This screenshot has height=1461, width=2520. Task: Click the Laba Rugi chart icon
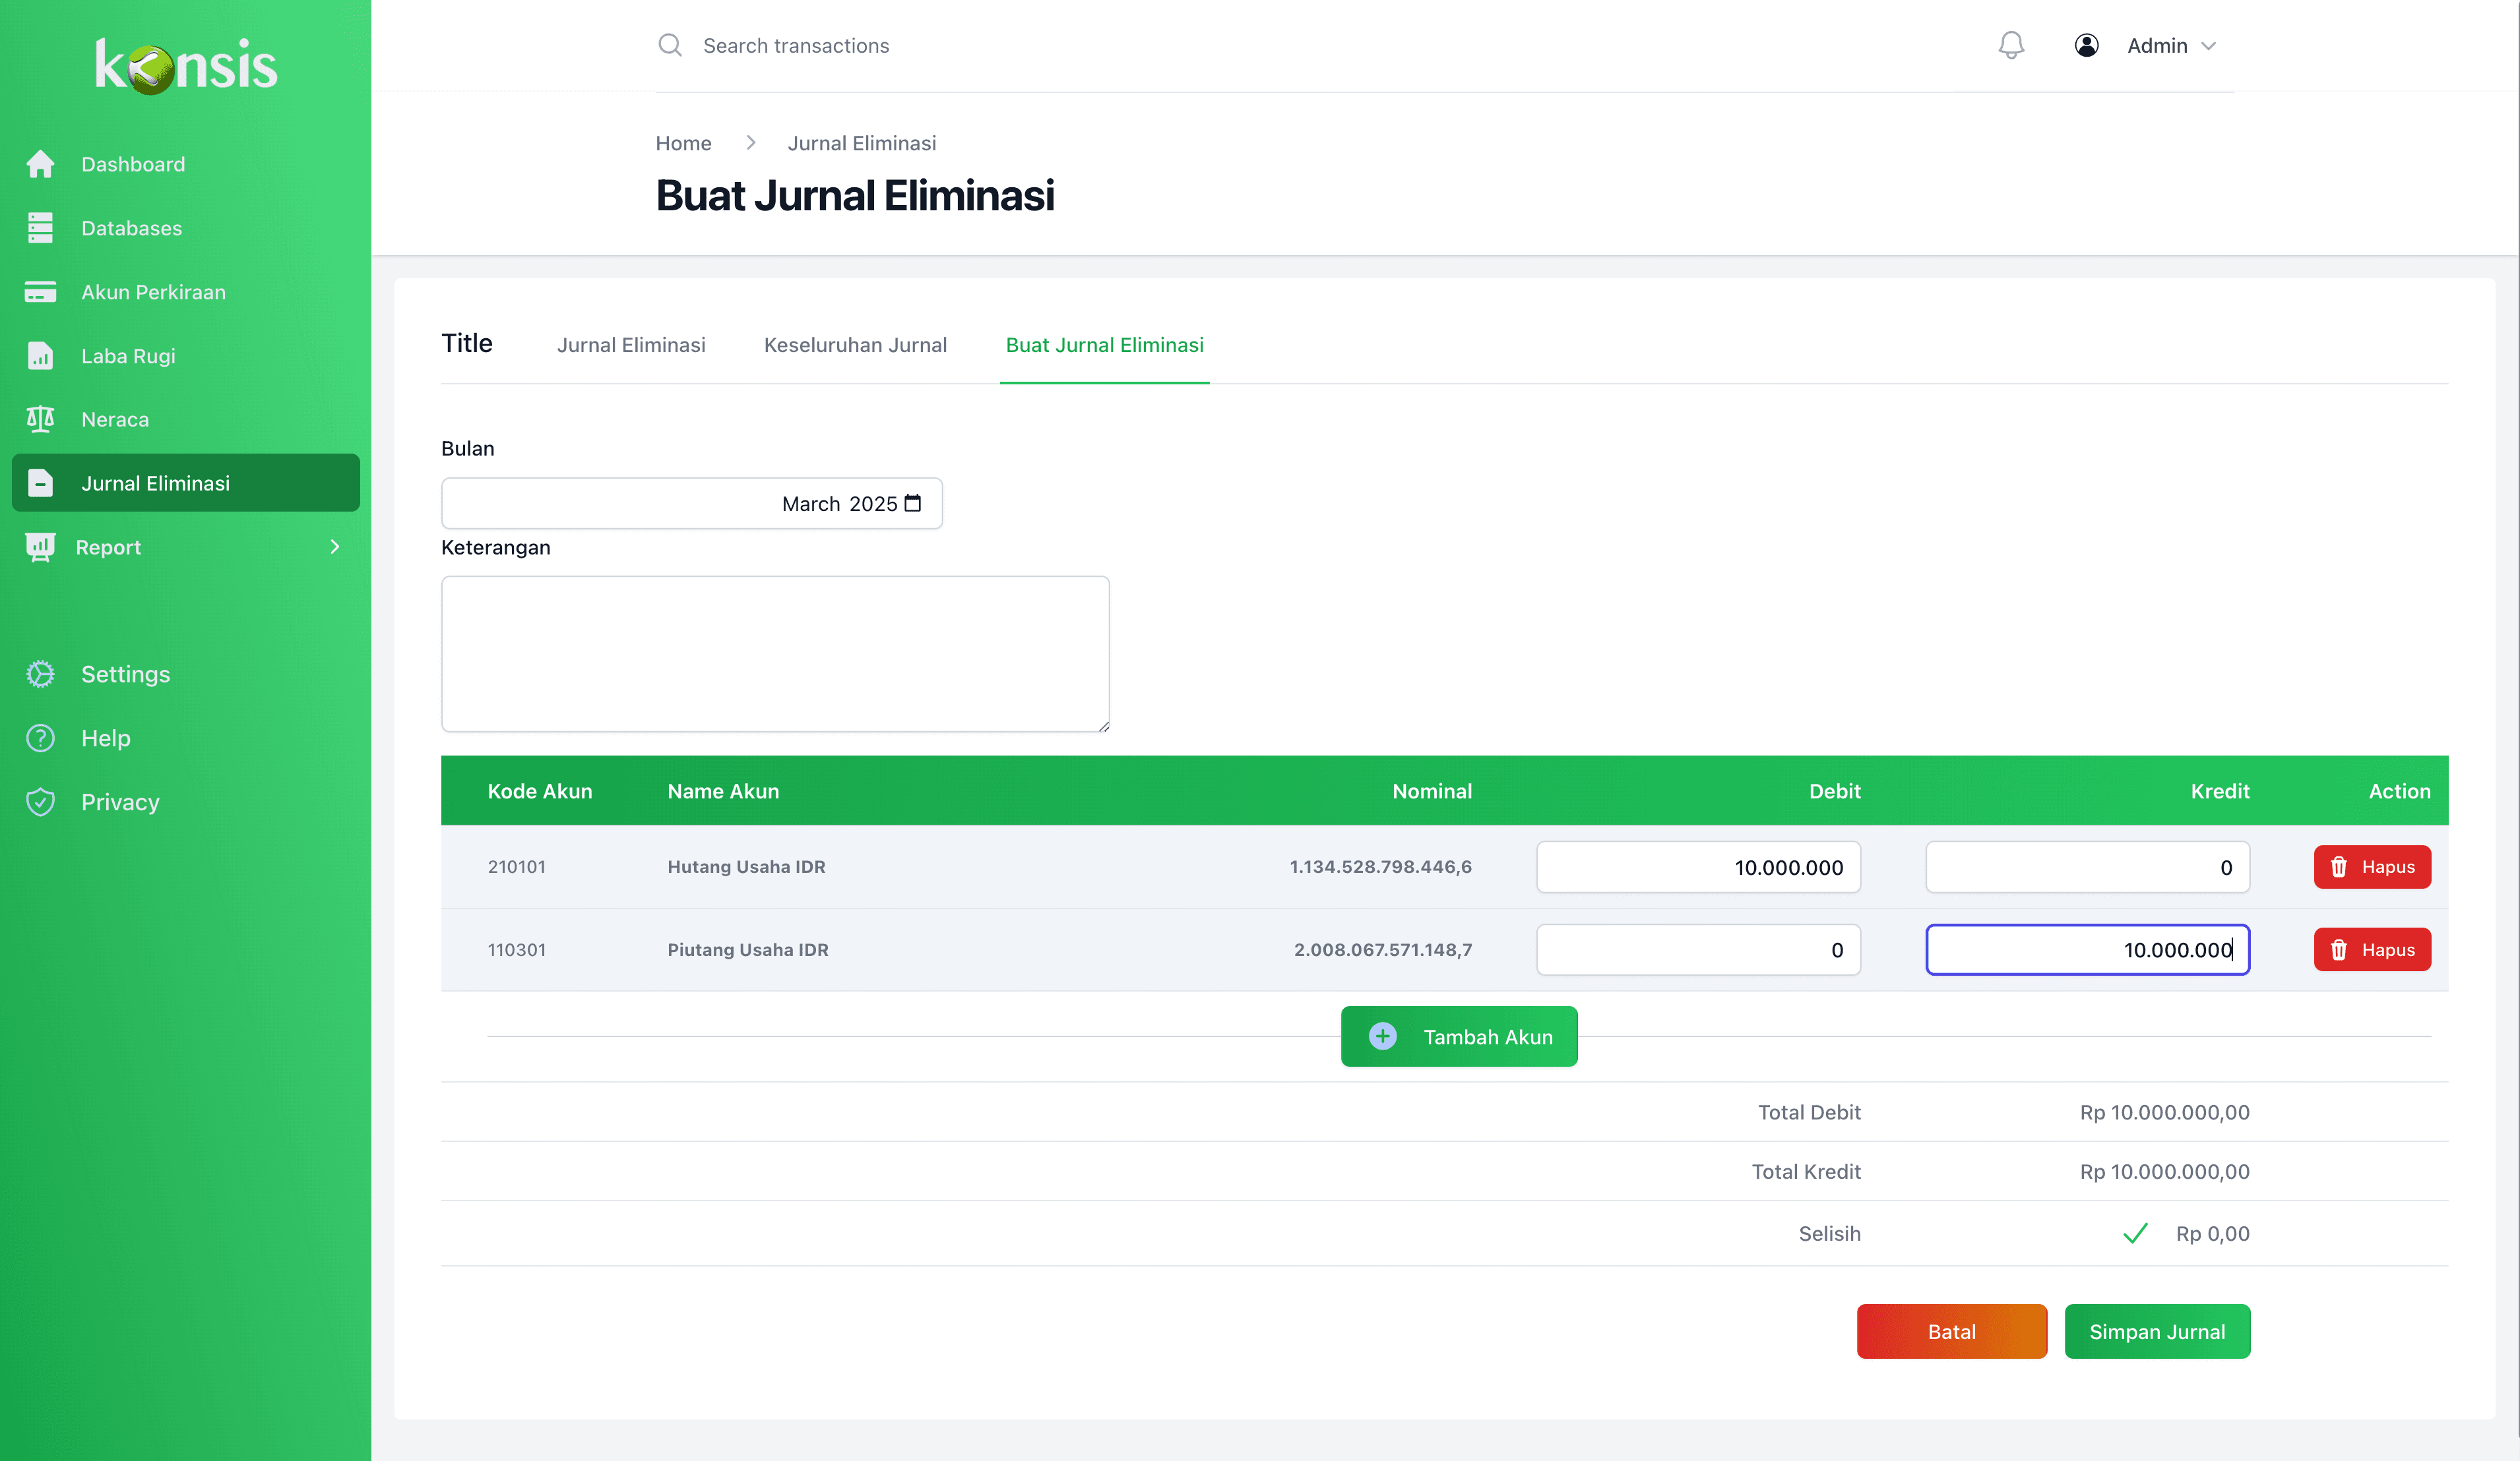tap(40, 356)
